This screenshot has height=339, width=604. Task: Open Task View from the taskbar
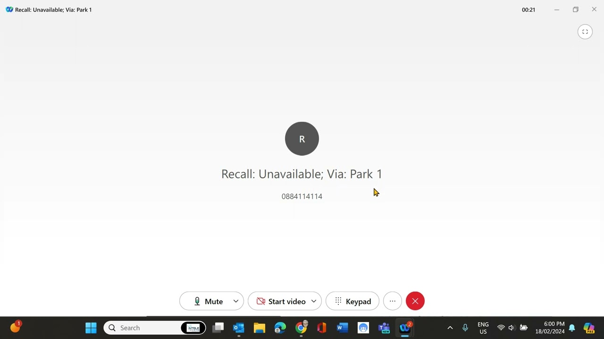(218, 328)
